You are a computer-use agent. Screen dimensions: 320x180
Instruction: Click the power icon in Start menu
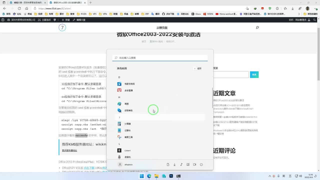[x=201, y=164]
